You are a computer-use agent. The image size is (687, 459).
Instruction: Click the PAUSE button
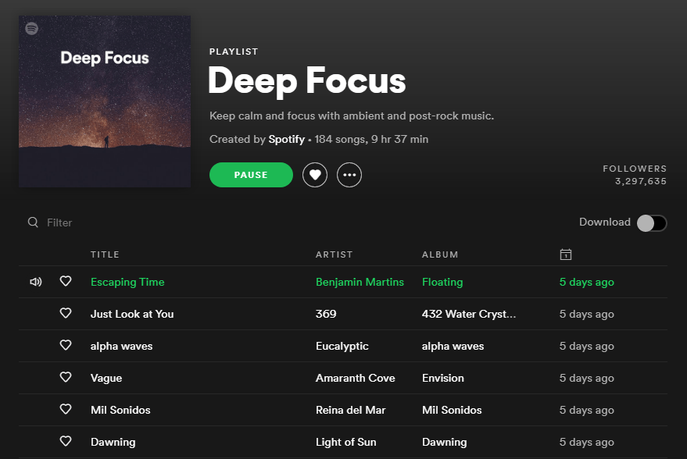point(251,174)
